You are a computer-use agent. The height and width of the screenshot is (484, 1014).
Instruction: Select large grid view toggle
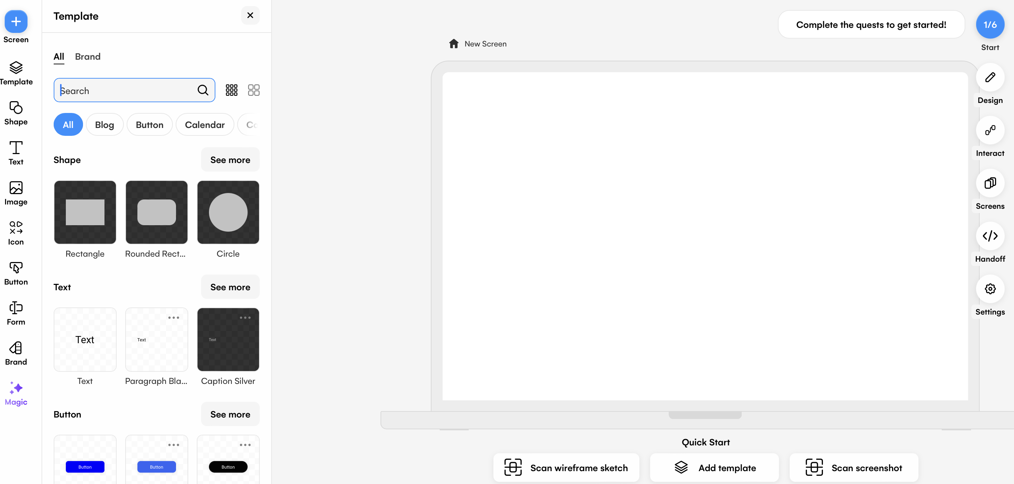pyautogui.click(x=253, y=90)
